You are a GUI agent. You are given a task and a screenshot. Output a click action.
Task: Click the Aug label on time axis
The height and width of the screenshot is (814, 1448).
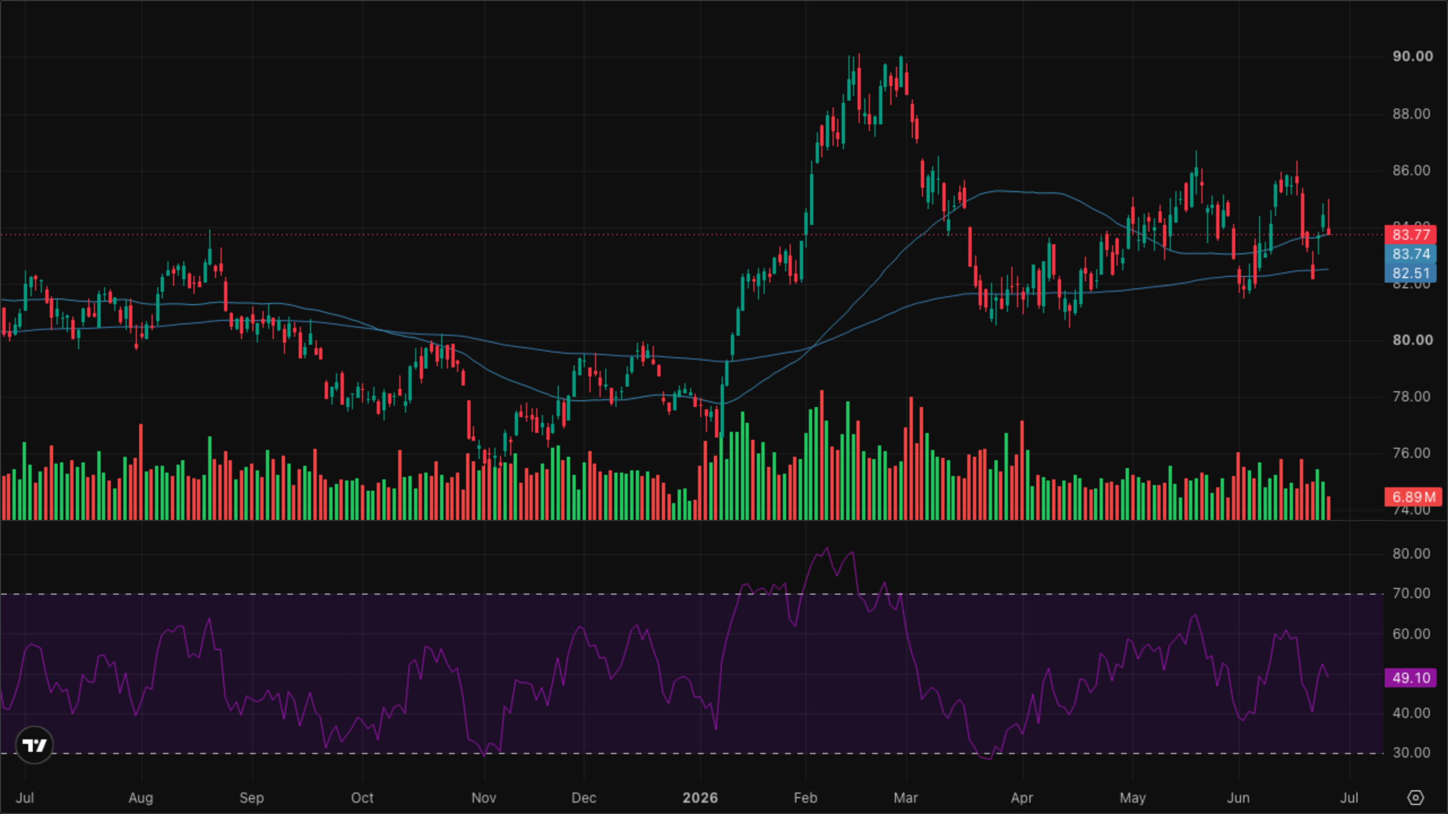coord(141,798)
